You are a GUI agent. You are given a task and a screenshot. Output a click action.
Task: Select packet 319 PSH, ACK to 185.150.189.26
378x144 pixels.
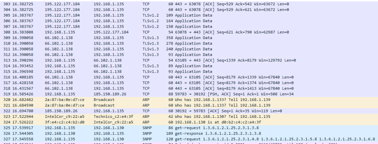(189, 94)
